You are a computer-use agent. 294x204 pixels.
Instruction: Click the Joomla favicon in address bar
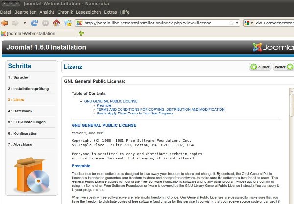[79, 23]
